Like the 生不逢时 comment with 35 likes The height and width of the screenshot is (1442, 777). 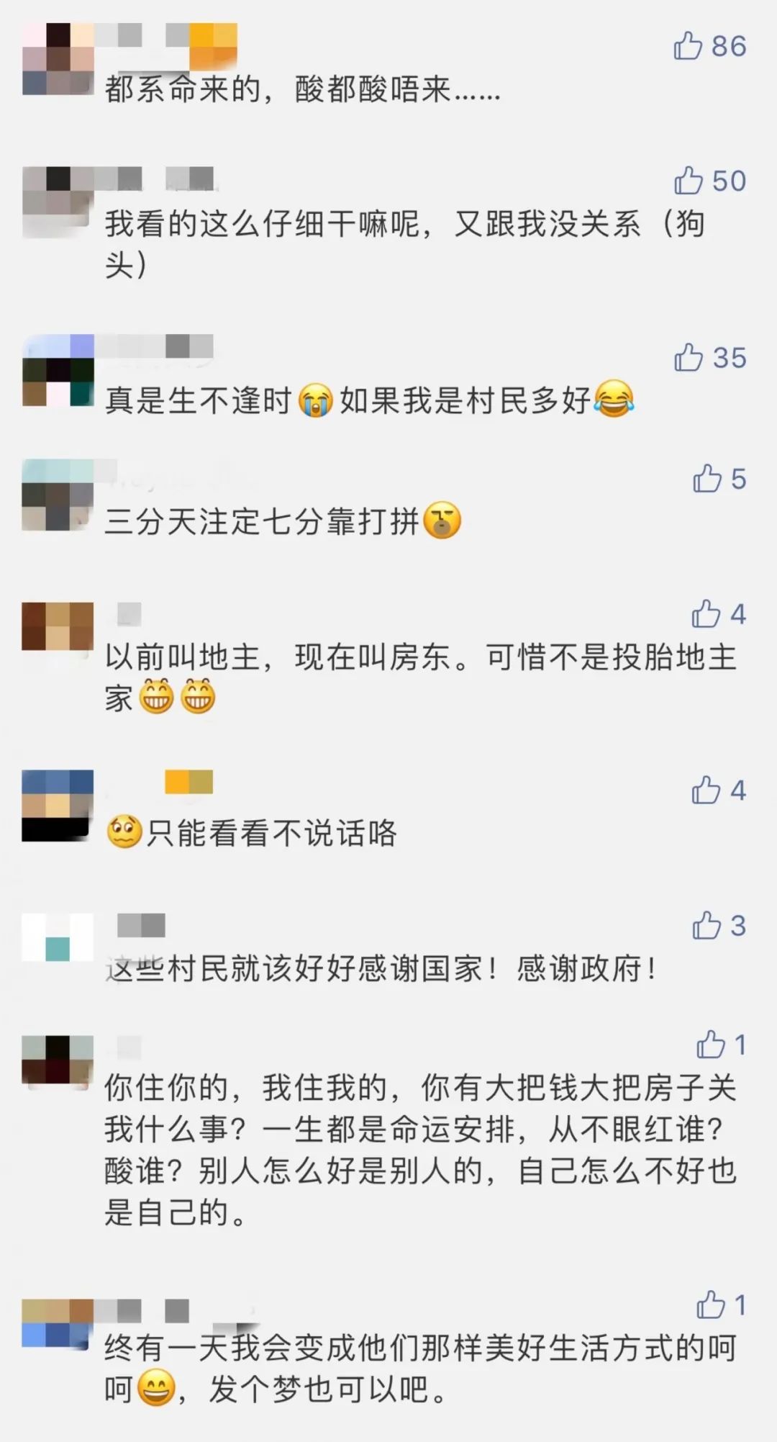pyautogui.click(x=688, y=358)
